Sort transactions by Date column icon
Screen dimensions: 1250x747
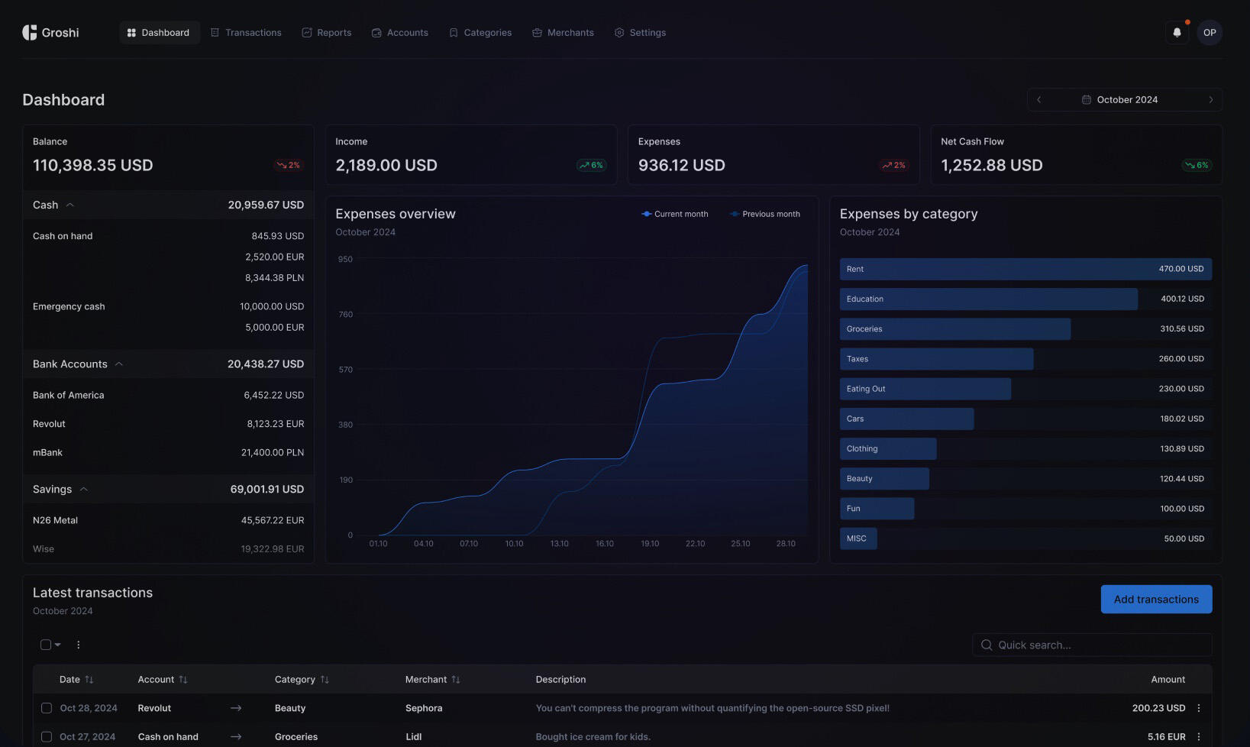point(89,680)
